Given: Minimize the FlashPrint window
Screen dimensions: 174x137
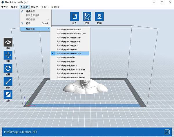Looking at the screenshot, I should tap(154, 2).
